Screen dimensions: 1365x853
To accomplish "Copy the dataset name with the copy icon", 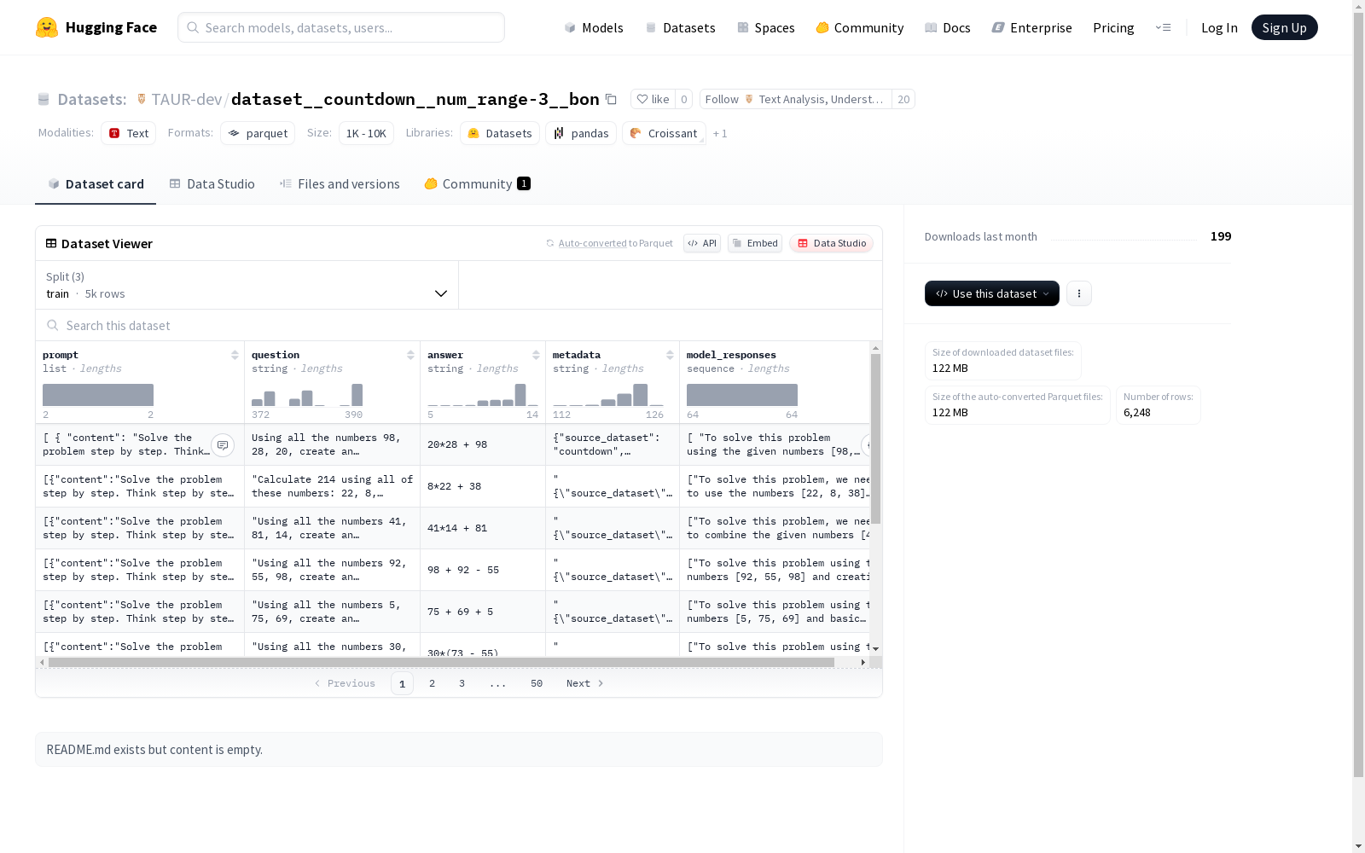I will click(611, 99).
